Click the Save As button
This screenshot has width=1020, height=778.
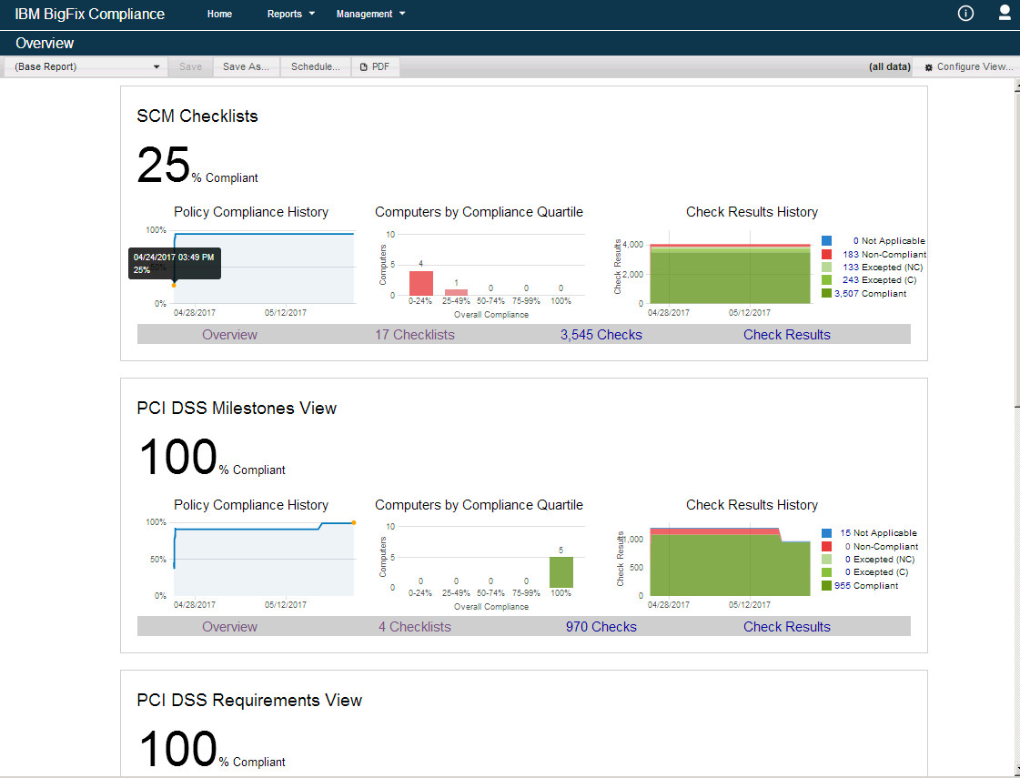click(x=246, y=66)
